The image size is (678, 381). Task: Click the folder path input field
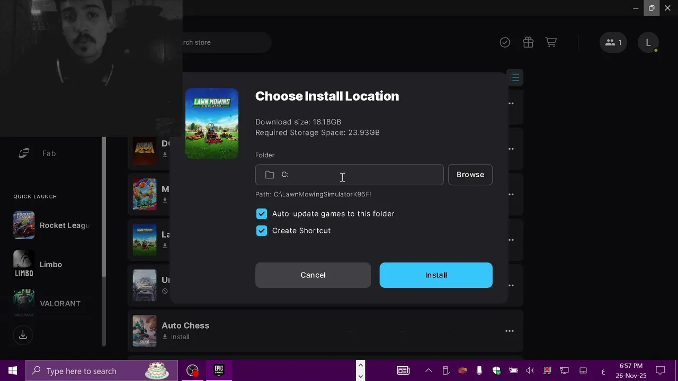(350, 175)
